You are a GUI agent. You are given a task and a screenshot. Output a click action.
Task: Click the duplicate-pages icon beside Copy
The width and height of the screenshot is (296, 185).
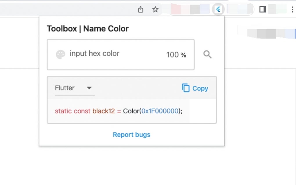[x=185, y=88]
